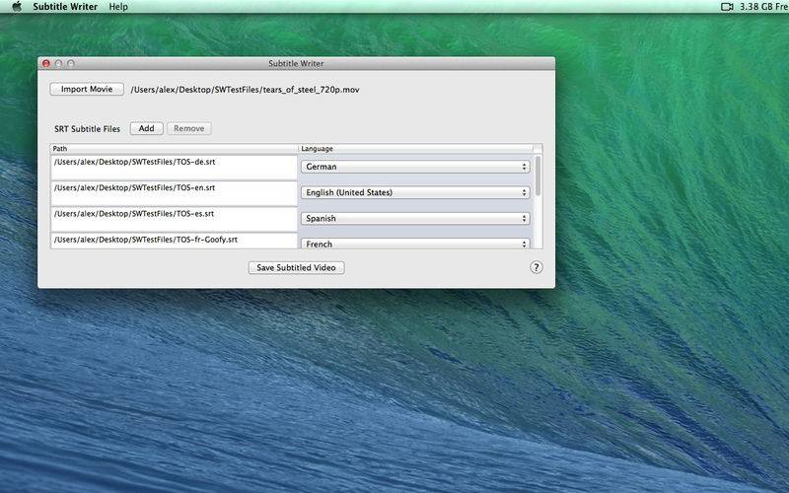Click the Language column header
Image resolution: width=789 pixels, height=493 pixels.
[x=415, y=149]
